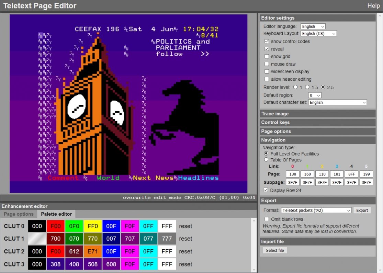Open the Editor language dropdown
Viewport: 383px width, 273px height.
(x=313, y=26)
